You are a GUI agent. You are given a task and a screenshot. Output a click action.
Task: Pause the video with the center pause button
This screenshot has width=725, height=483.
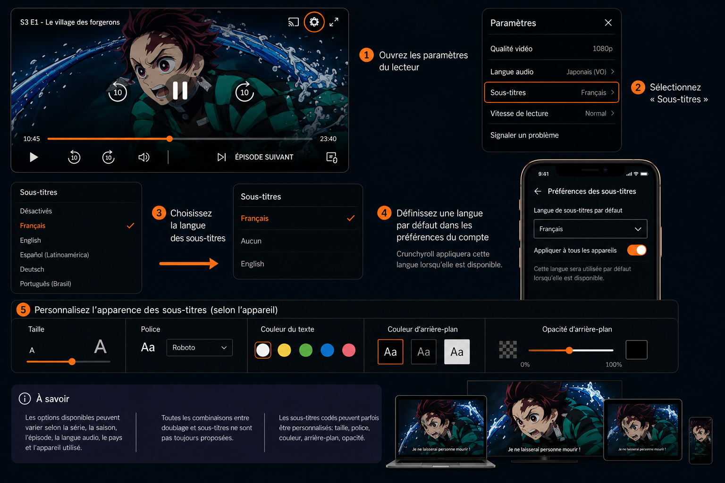point(180,91)
